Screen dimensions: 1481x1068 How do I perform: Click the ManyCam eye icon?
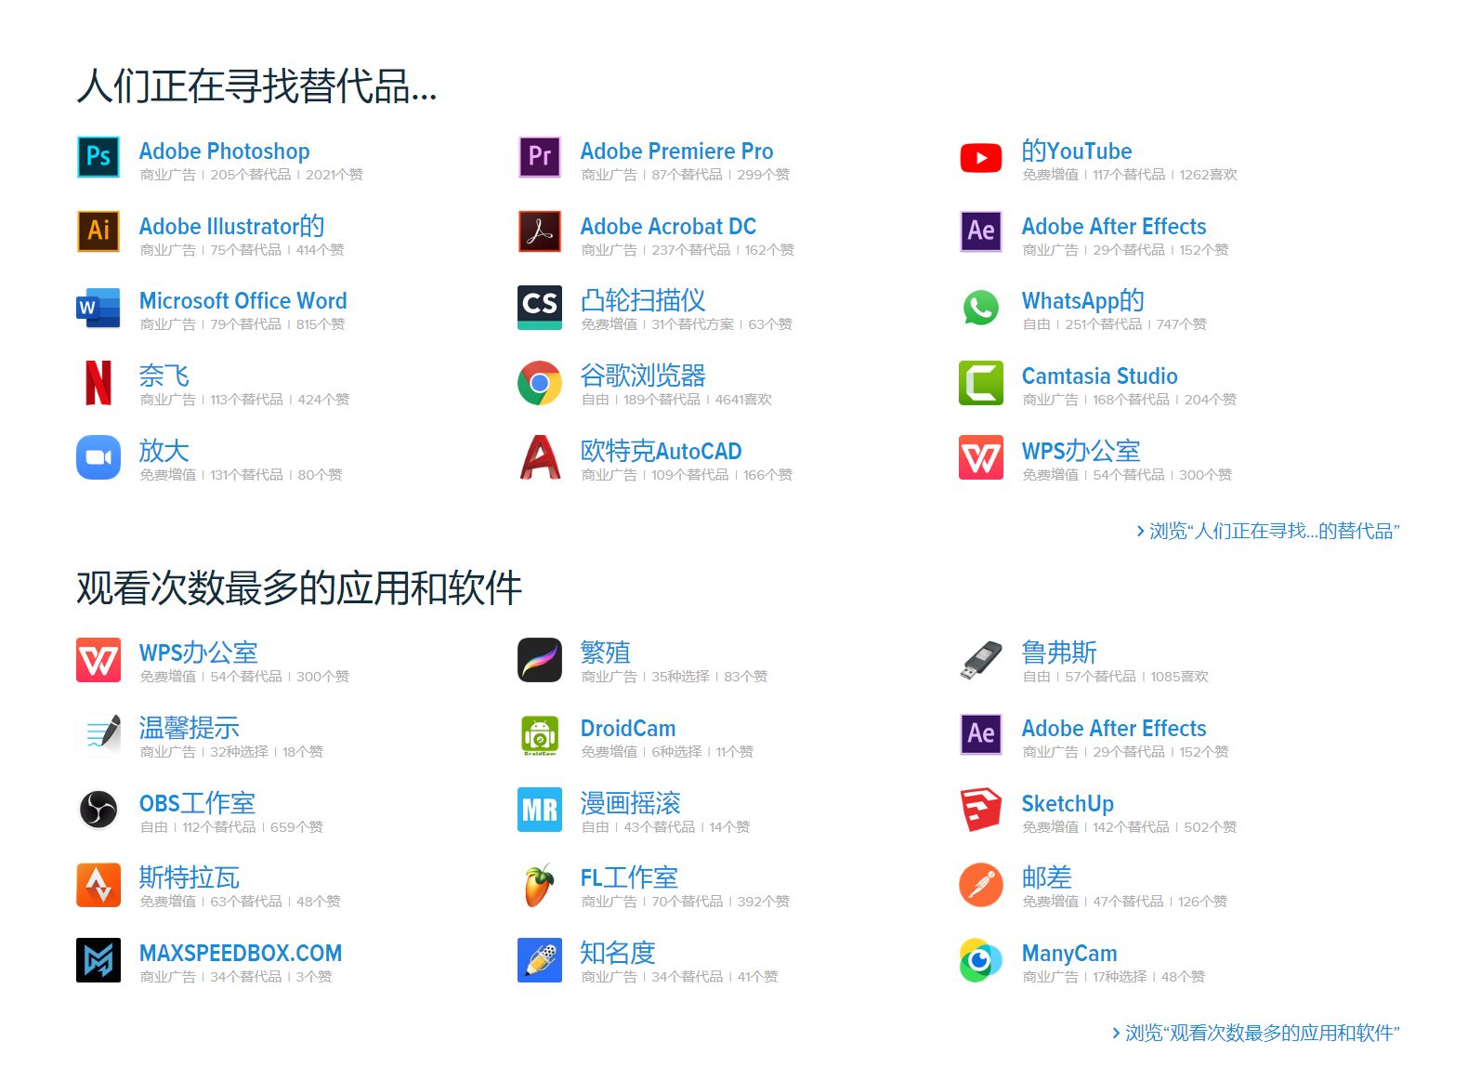click(x=981, y=960)
